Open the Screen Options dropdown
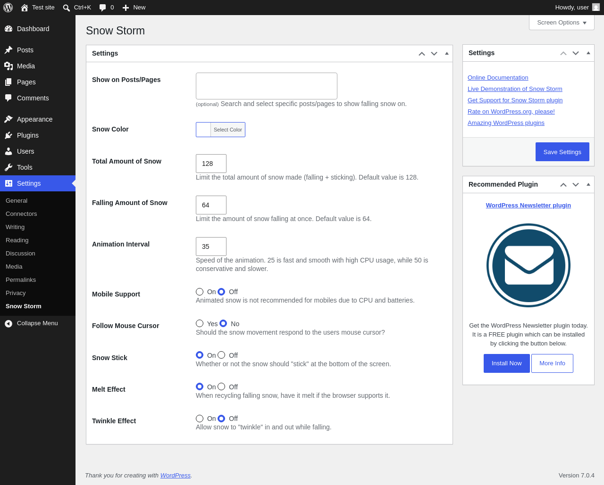This screenshot has height=485, width=604. tap(562, 23)
